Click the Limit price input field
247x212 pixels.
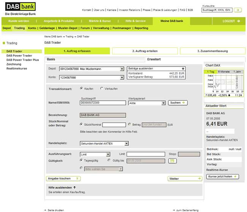[146, 154]
